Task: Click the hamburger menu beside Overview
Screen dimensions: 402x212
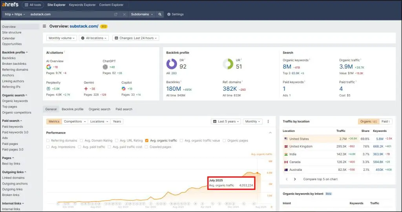Action: tap(44, 26)
